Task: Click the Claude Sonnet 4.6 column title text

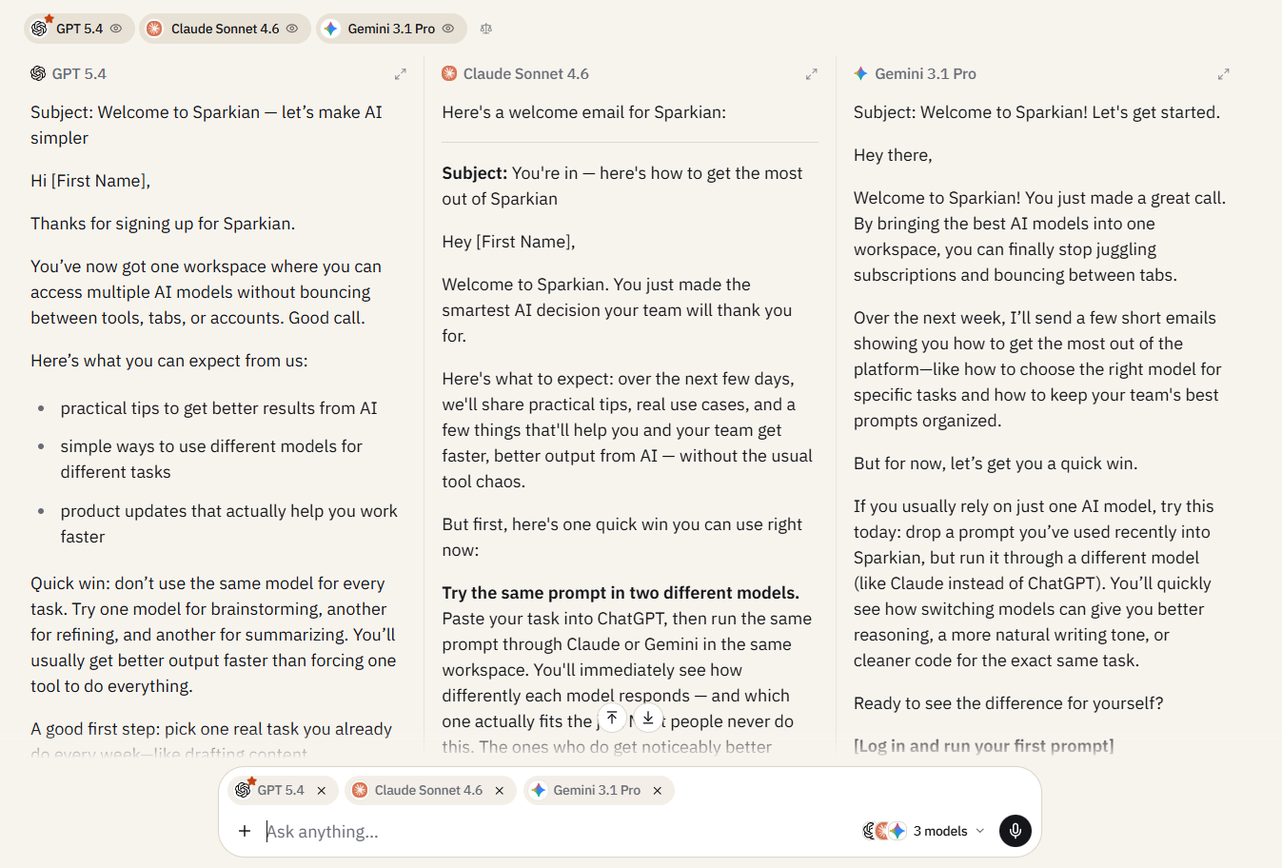Action: (x=526, y=73)
